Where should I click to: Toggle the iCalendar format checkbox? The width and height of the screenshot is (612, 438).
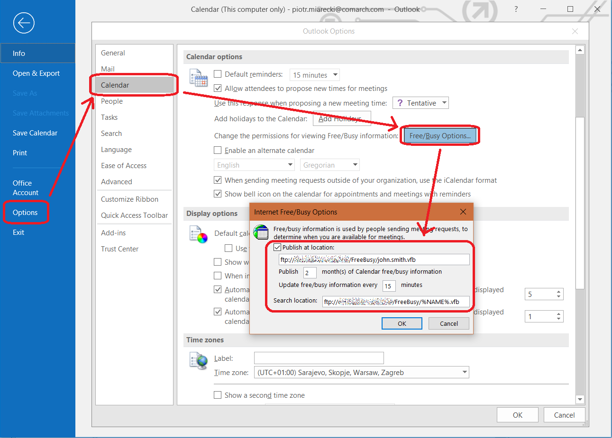[218, 180]
